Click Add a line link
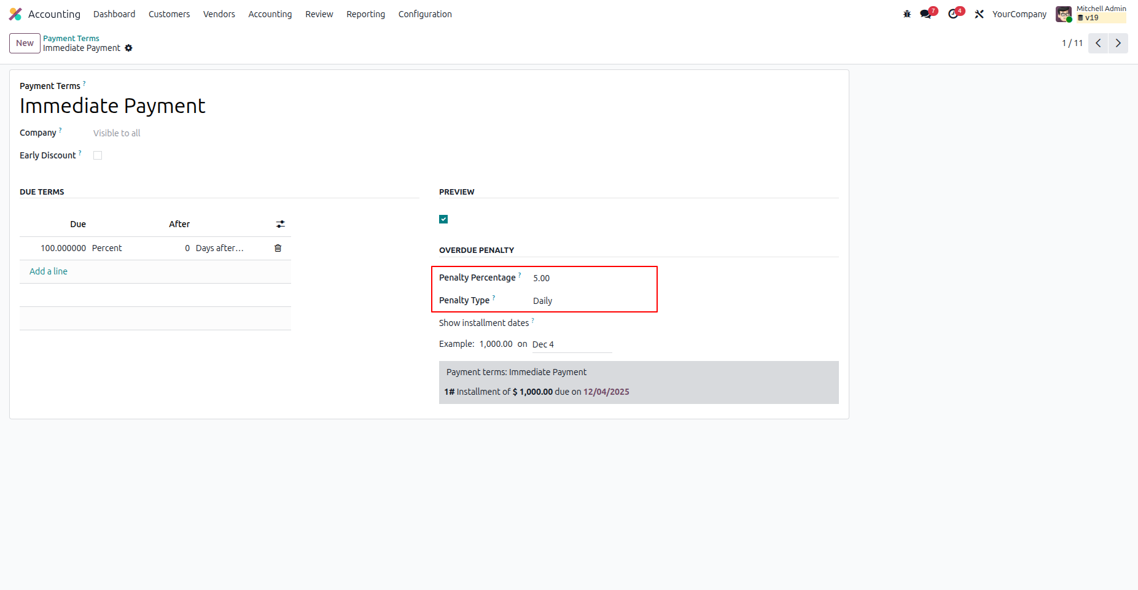The width and height of the screenshot is (1138, 590). tap(49, 271)
